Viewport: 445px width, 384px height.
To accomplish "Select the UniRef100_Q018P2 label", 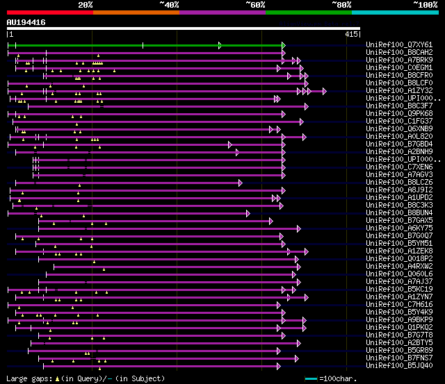I will point(399,259).
